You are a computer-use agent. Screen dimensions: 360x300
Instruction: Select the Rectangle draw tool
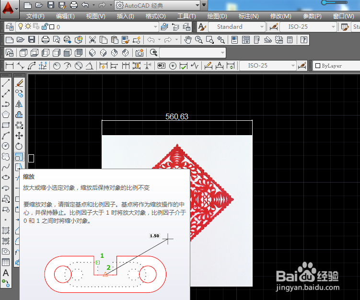pos(6,125)
